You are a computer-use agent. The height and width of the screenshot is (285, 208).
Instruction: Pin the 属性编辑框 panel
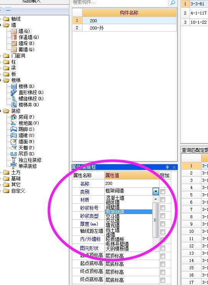pos(167,167)
